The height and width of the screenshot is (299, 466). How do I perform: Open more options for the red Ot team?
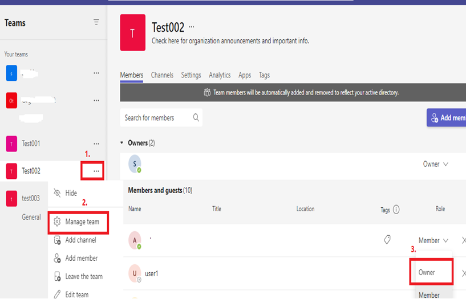click(x=96, y=101)
